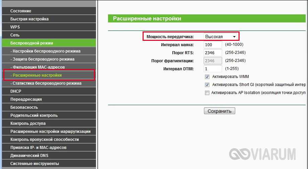Go to the Сеть section
The height and width of the screenshot is (169, 308).
tap(49, 35)
